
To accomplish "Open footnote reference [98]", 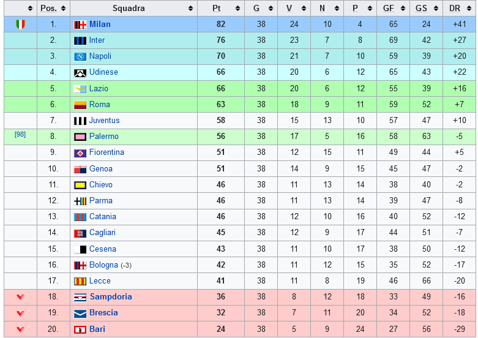I will tap(20, 134).
